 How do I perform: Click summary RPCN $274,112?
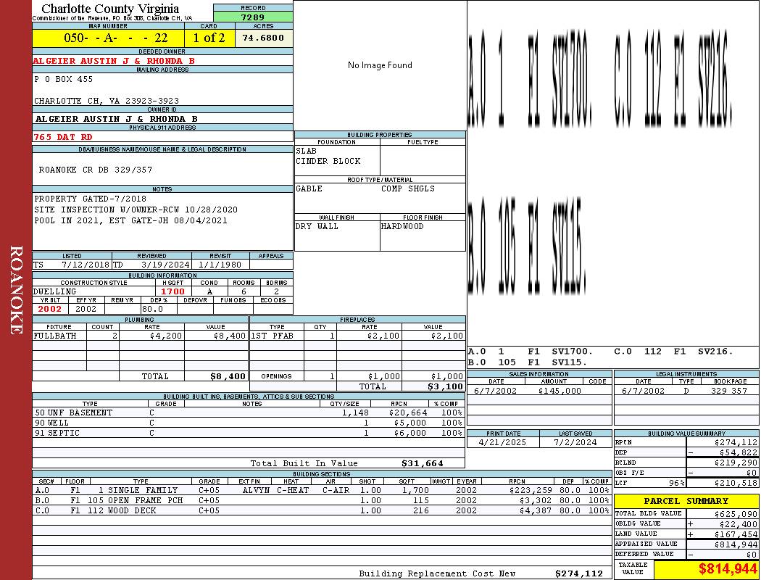tap(736, 443)
